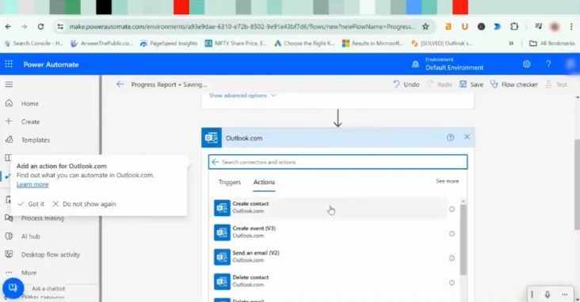Click the main page vertical scrollbar
This screenshot has height=302, width=580.
coord(578,184)
